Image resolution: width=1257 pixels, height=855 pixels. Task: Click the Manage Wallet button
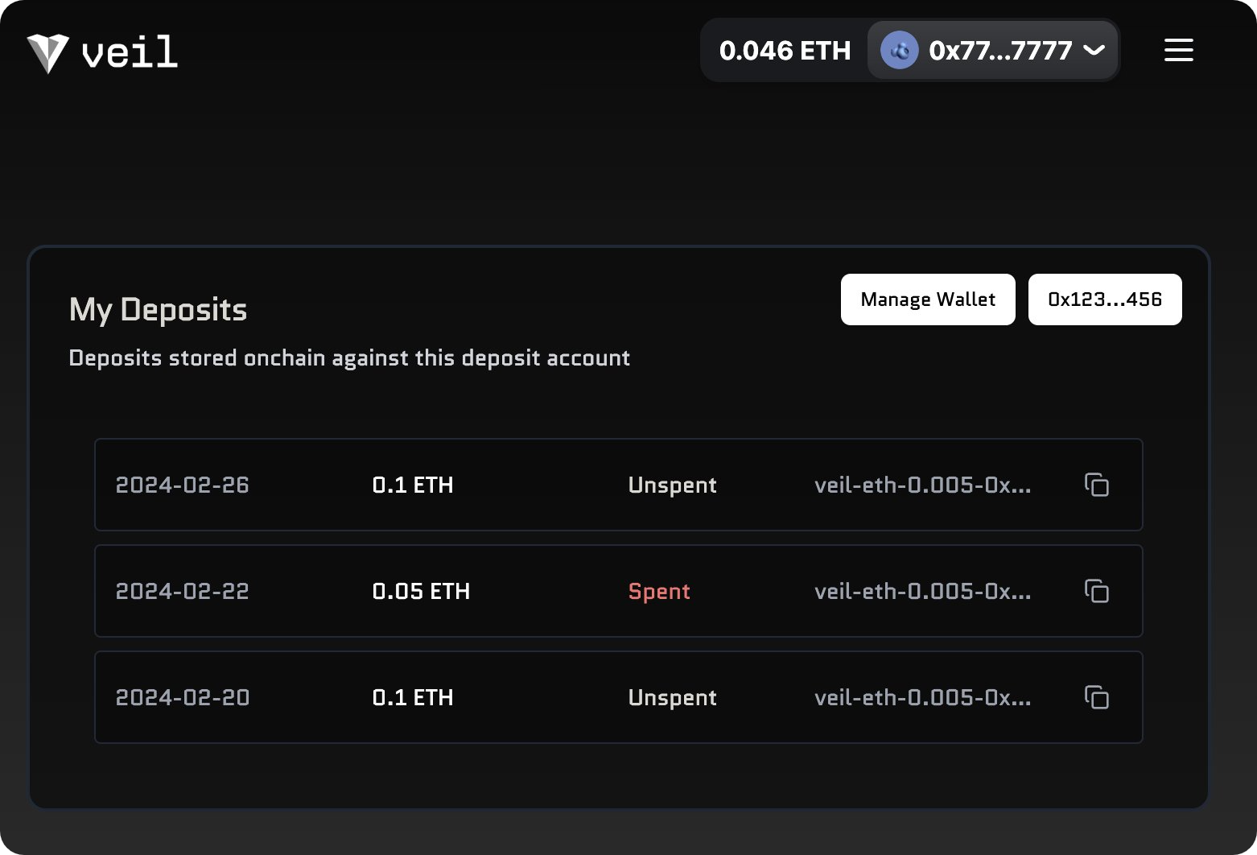pos(927,299)
